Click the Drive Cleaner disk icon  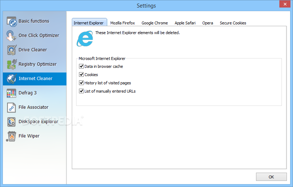pos(12,50)
